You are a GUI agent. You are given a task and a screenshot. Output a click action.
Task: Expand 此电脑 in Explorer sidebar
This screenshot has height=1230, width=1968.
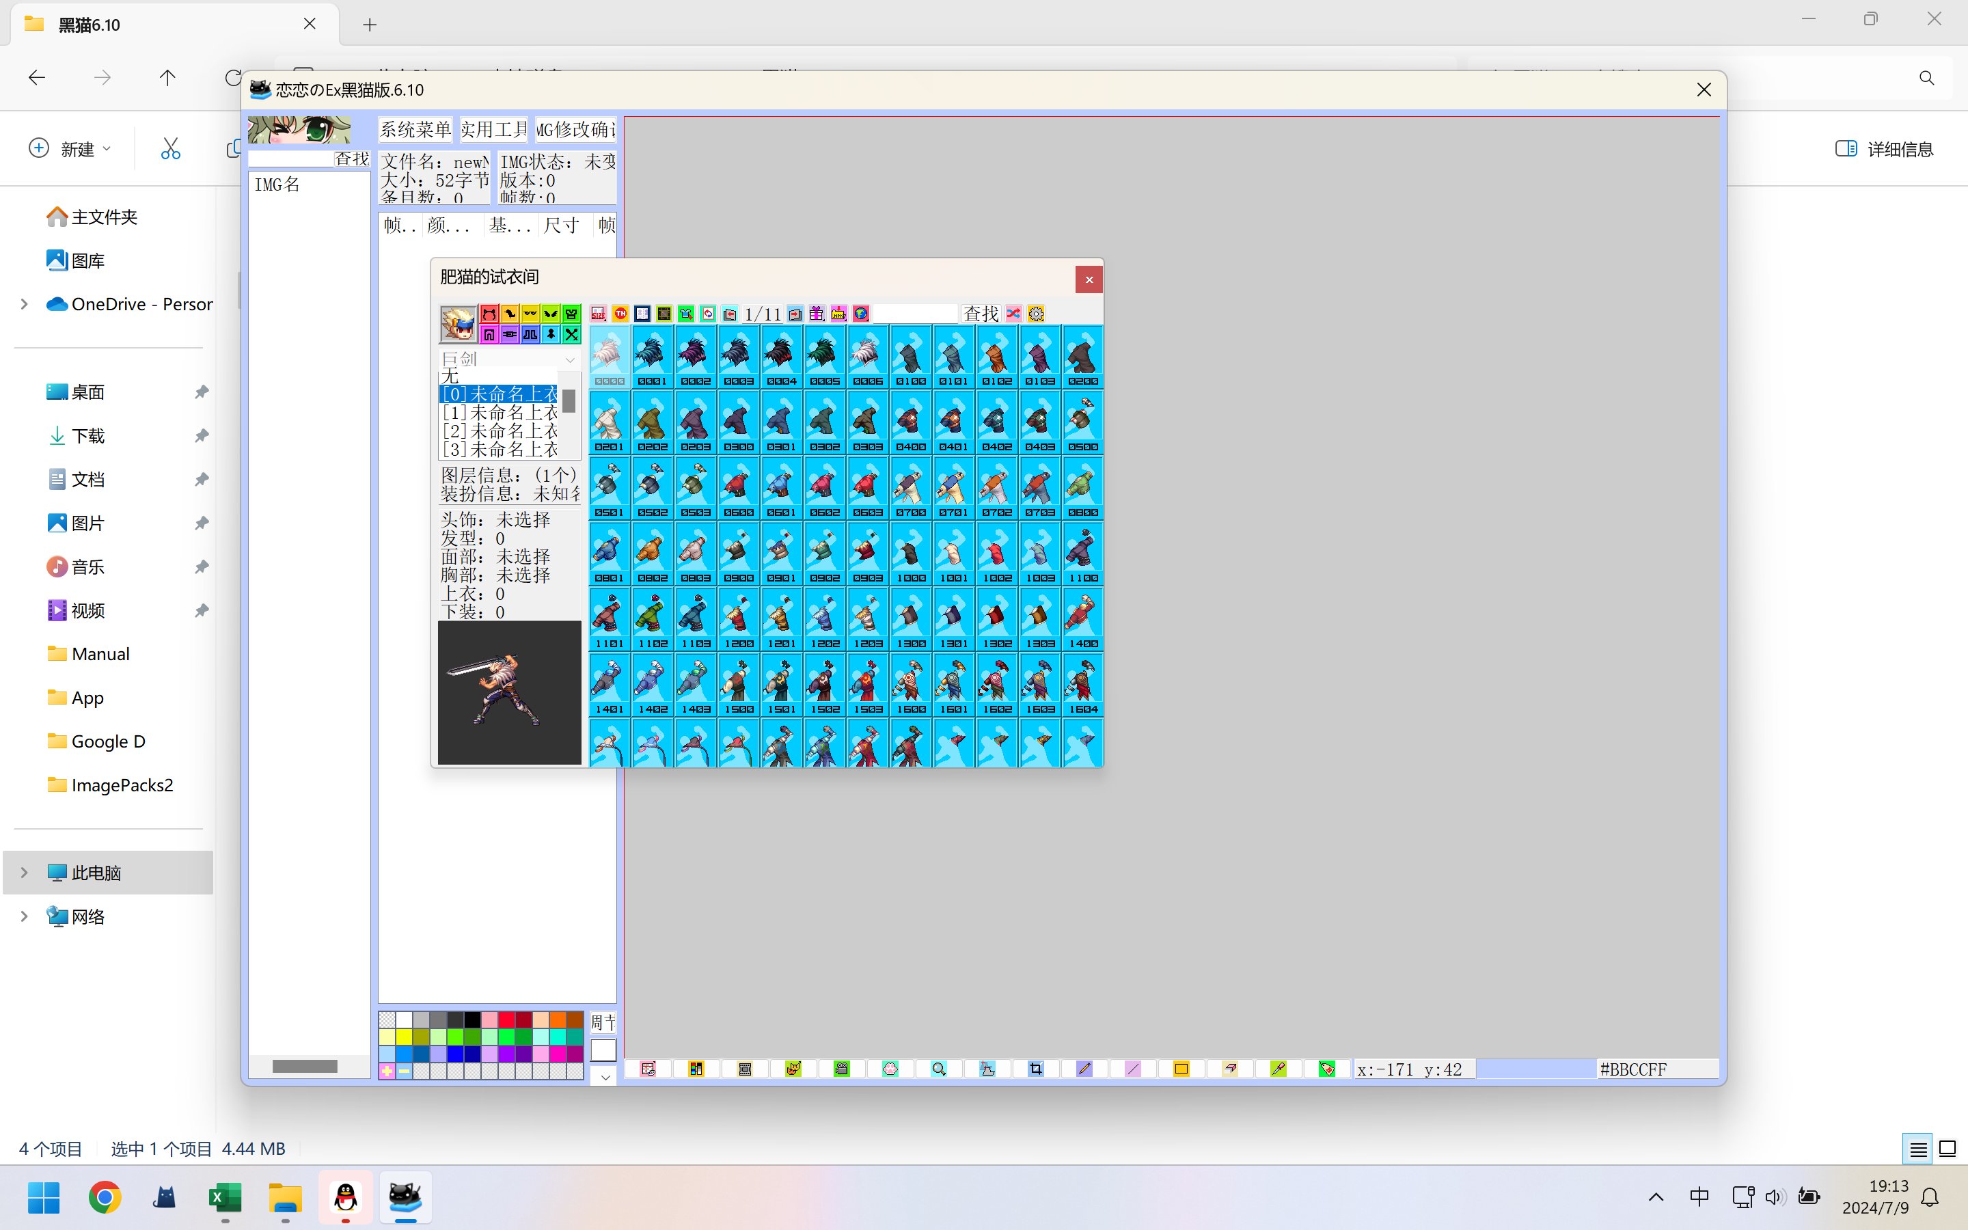(25, 873)
